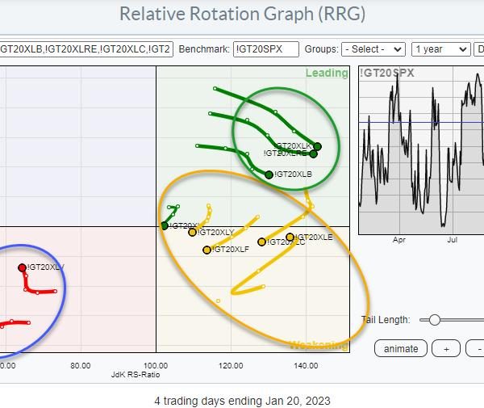Click the 100.00 axis value
This screenshot has width=484, height=408.
coord(156,366)
